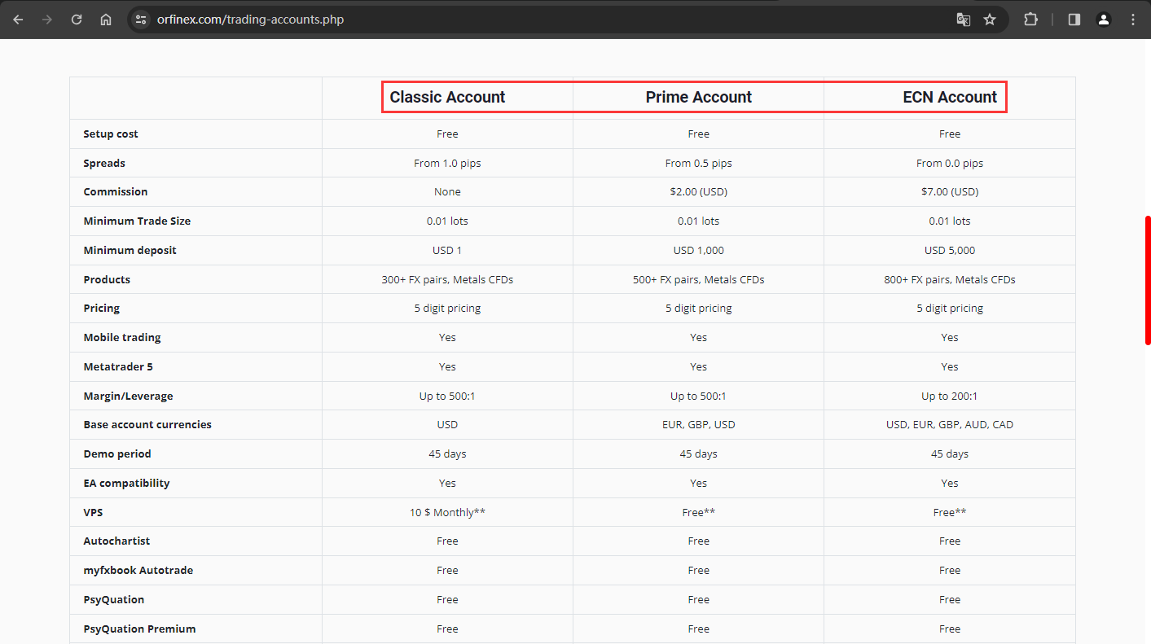This screenshot has height=644, width=1151.
Task: Click the Demo period row label
Action: coord(117,453)
